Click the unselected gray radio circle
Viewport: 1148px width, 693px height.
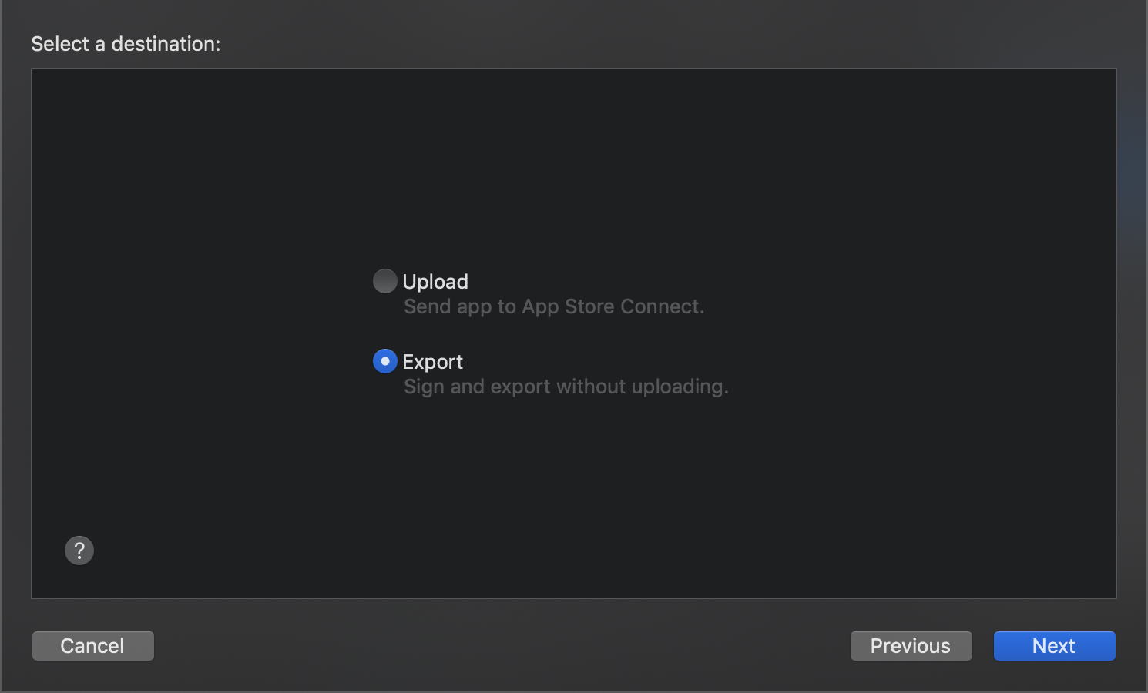(x=384, y=281)
